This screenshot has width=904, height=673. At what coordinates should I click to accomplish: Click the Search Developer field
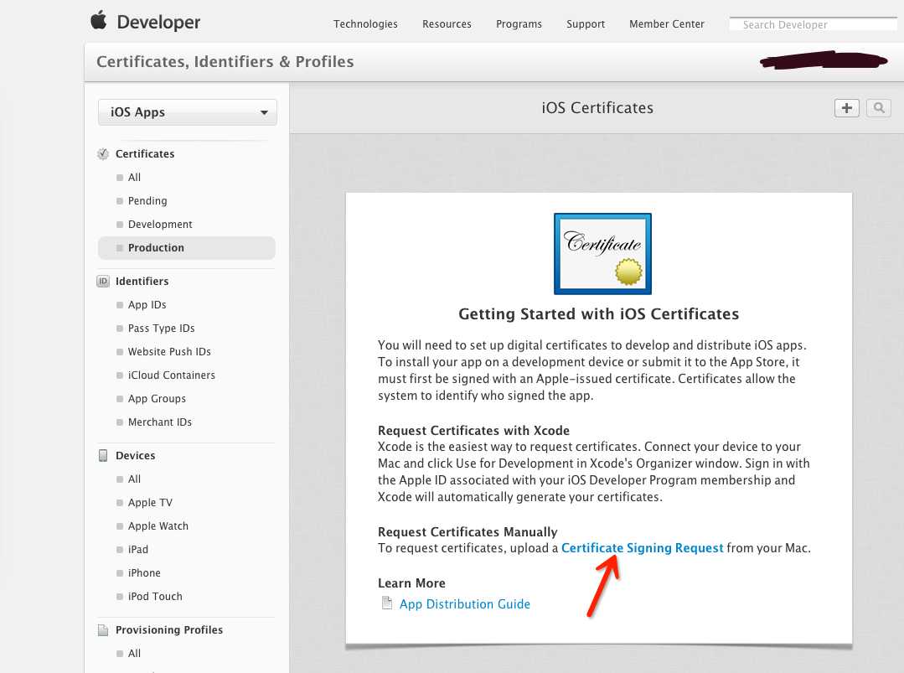(813, 25)
